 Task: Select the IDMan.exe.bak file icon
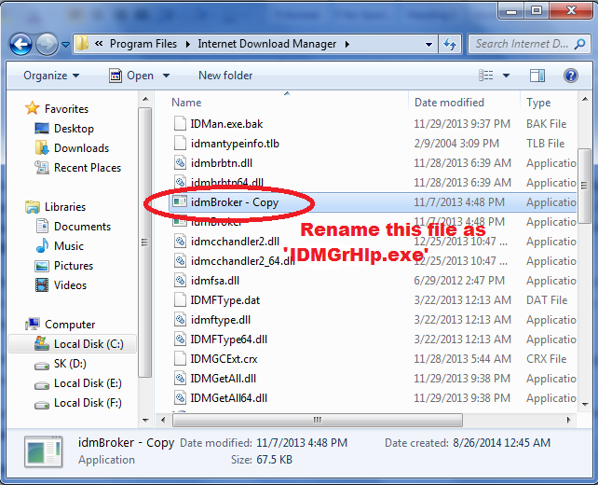pyautogui.click(x=180, y=124)
